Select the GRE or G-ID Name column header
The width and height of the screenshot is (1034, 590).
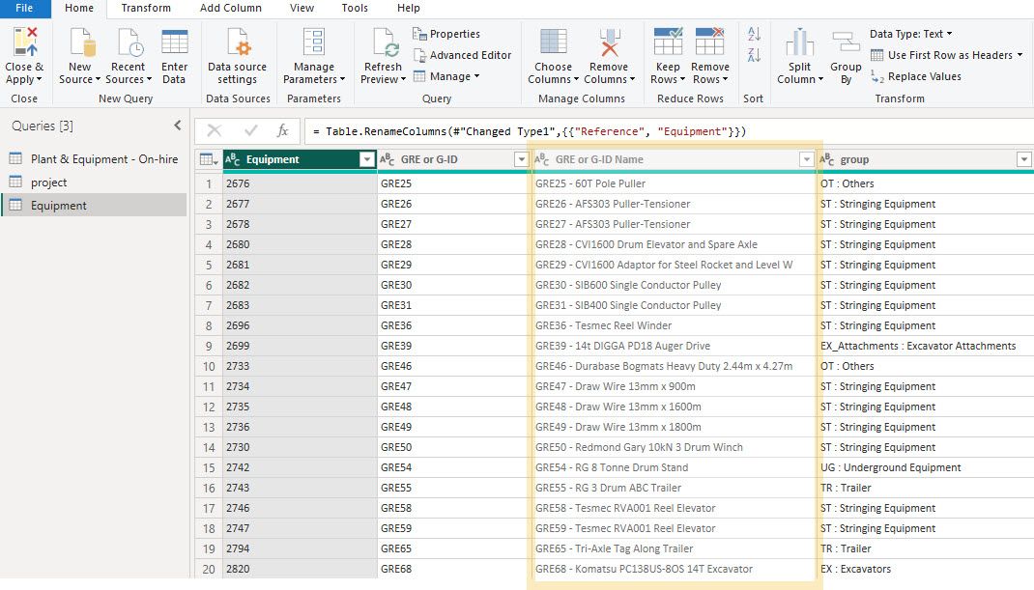point(673,159)
